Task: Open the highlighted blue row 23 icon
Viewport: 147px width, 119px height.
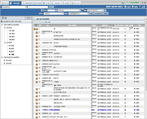Action: click(x=37, y=110)
